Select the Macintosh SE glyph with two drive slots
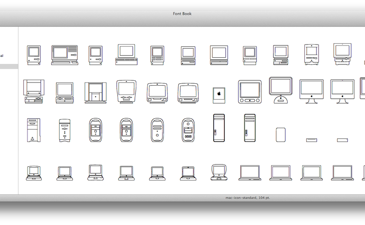This screenshot has width=365, height=225. tap(157, 55)
